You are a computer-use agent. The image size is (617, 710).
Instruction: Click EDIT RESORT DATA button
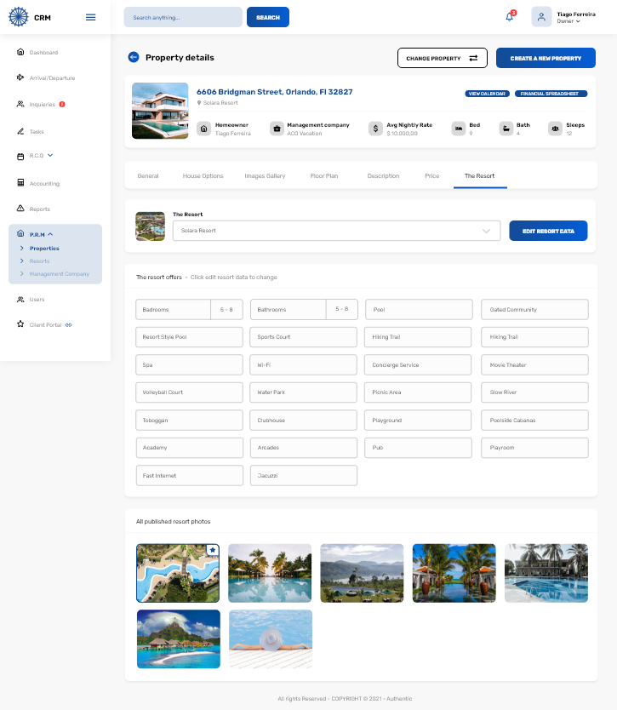(548, 231)
